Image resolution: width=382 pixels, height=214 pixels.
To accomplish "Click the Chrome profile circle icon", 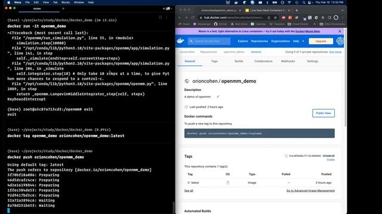I will pos(335,17).
